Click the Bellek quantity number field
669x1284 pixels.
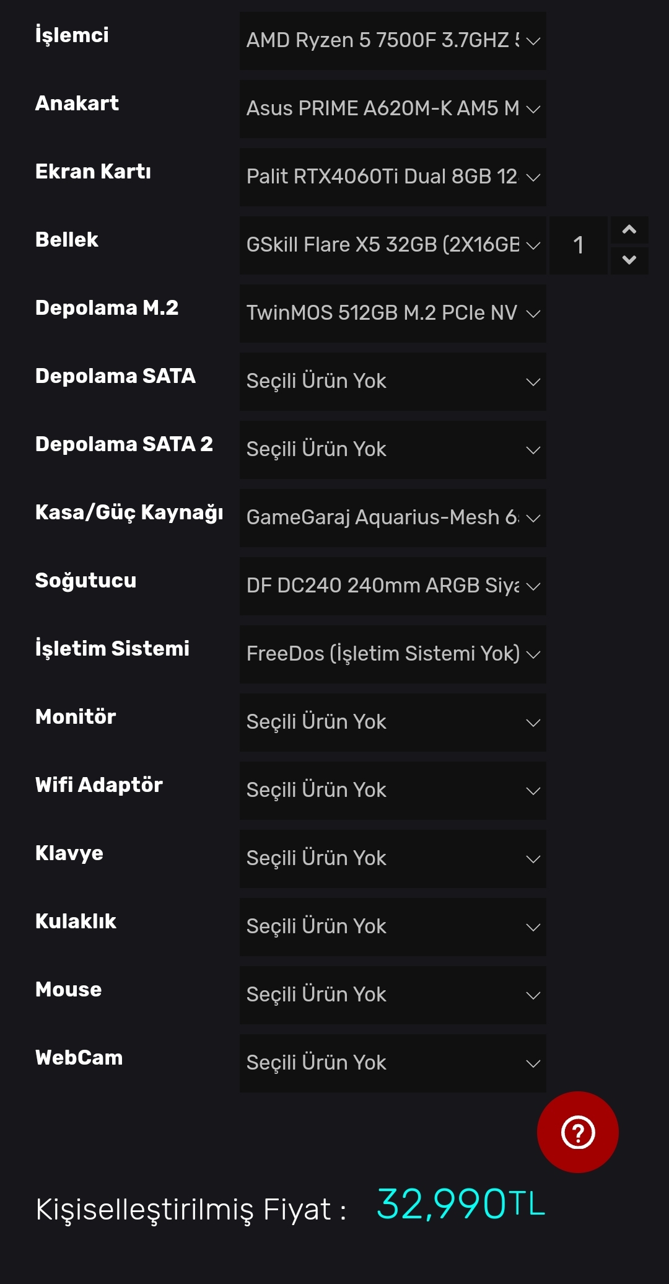[578, 245]
